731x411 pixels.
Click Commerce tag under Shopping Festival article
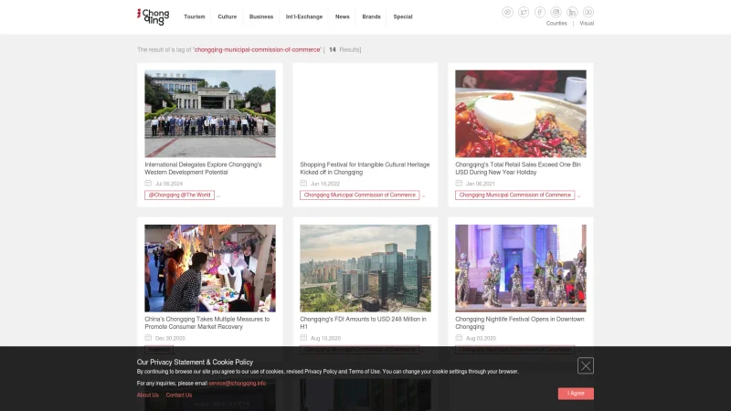tap(359, 195)
